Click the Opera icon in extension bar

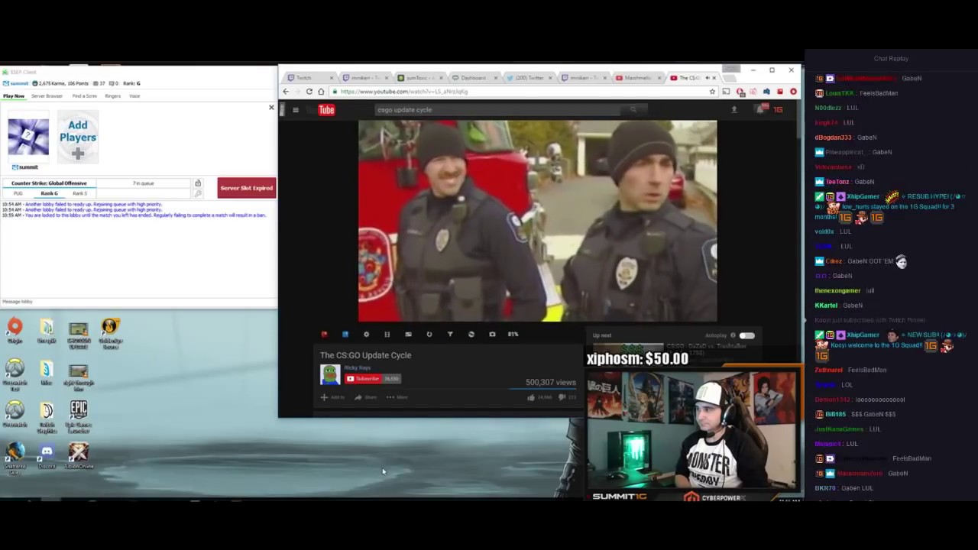pos(793,92)
